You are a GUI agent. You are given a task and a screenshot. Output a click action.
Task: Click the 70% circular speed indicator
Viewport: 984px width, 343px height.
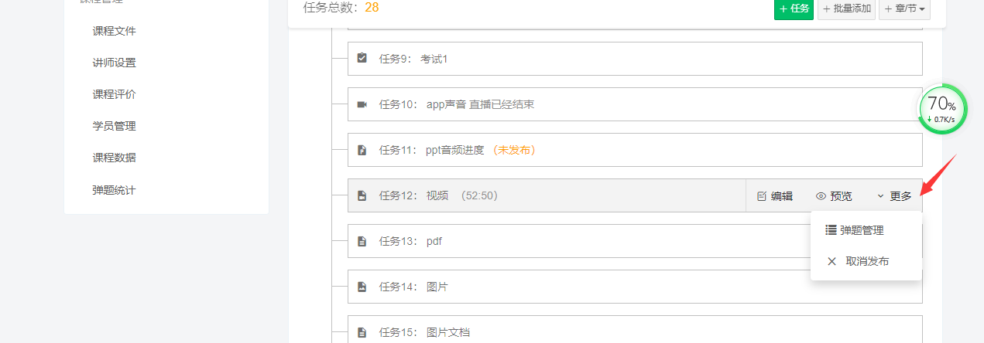942,109
